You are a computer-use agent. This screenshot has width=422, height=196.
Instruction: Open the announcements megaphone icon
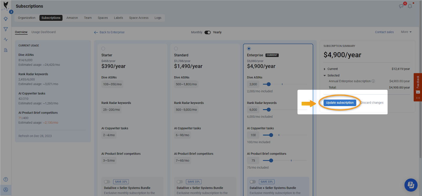pos(401,6)
